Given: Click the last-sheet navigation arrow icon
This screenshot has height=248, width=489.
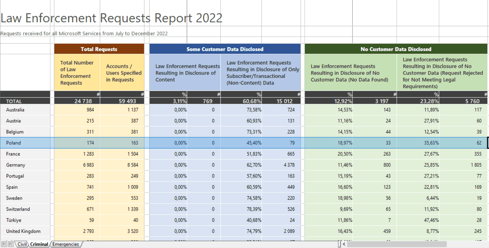Looking at the screenshot, I should coord(10,244).
